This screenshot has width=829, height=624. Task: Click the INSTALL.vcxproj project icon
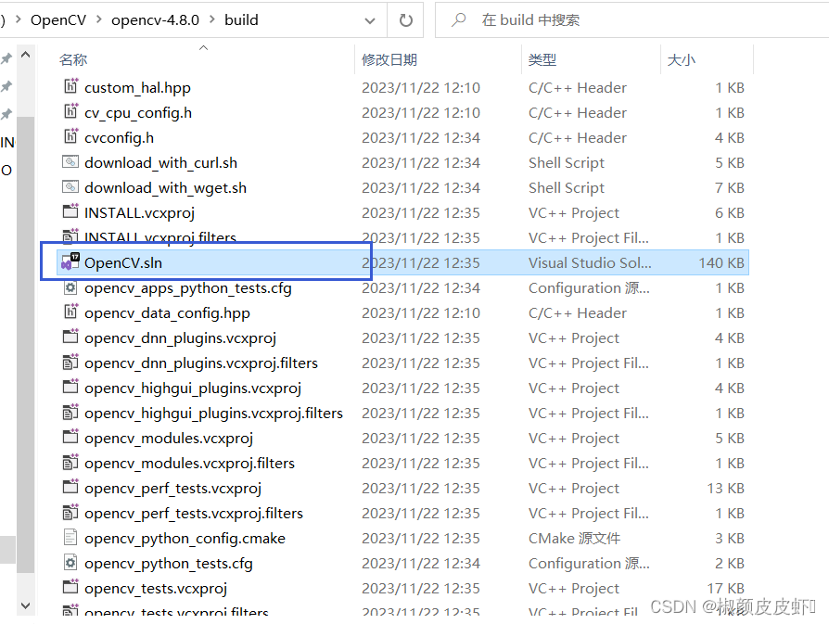[x=70, y=211]
